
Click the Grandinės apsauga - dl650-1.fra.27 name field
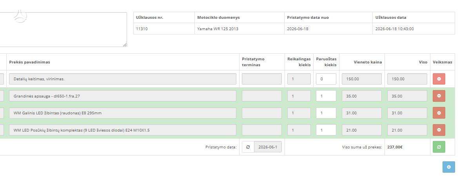pyautogui.click(x=123, y=96)
